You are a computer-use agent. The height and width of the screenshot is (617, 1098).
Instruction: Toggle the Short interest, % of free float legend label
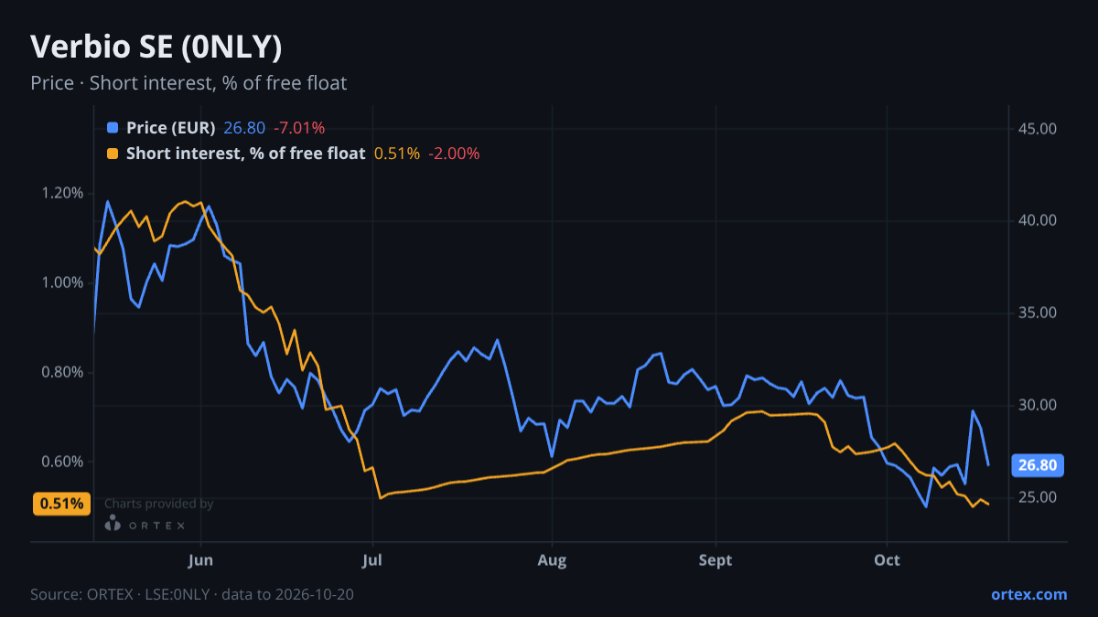pyautogui.click(x=246, y=154)
